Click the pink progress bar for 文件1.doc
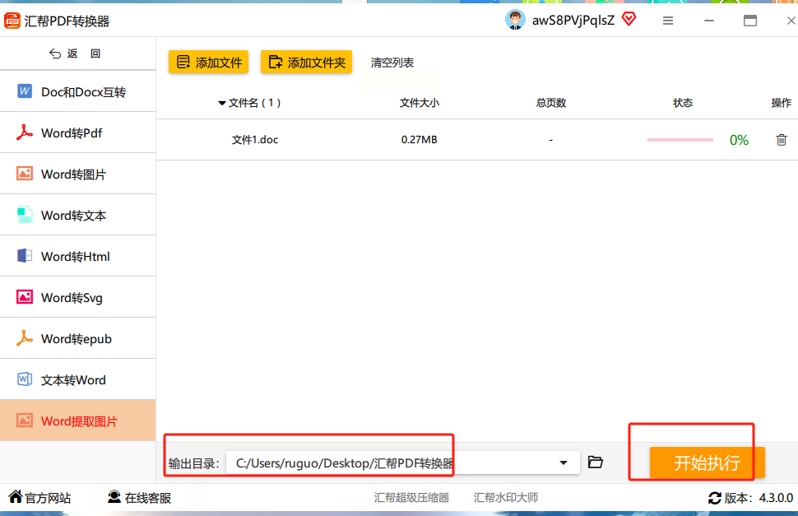The width and height of the screenshot is (798, 516). click(x=680, y=139)
